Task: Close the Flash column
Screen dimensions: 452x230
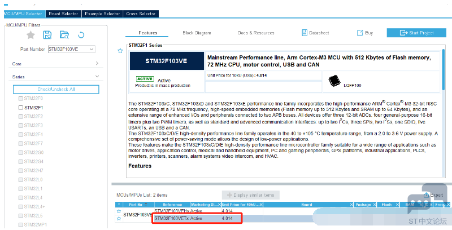Action: tap(397, 205)
